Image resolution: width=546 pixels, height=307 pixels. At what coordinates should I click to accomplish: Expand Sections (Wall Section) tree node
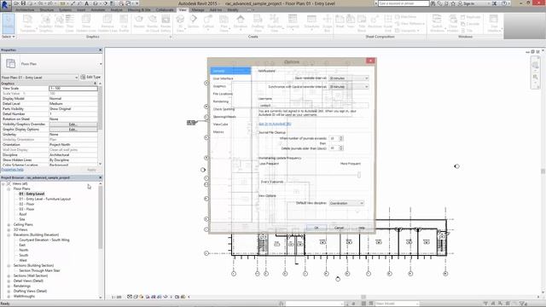coord(9,275)
